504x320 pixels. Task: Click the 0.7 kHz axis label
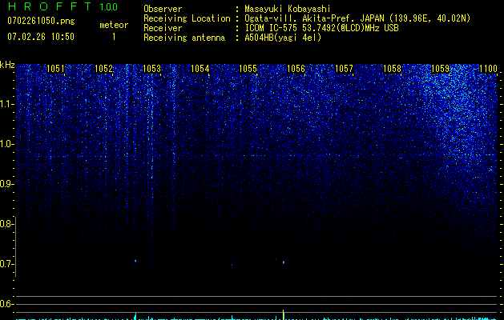(x=6, y=264)
